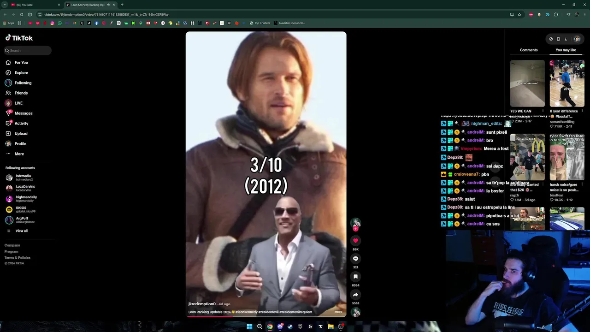The height and width of the screenshot is (332, 590).
Task: Open the Available sponsorships bookmark
Action: pyautogui.click(x=289, y=23)
